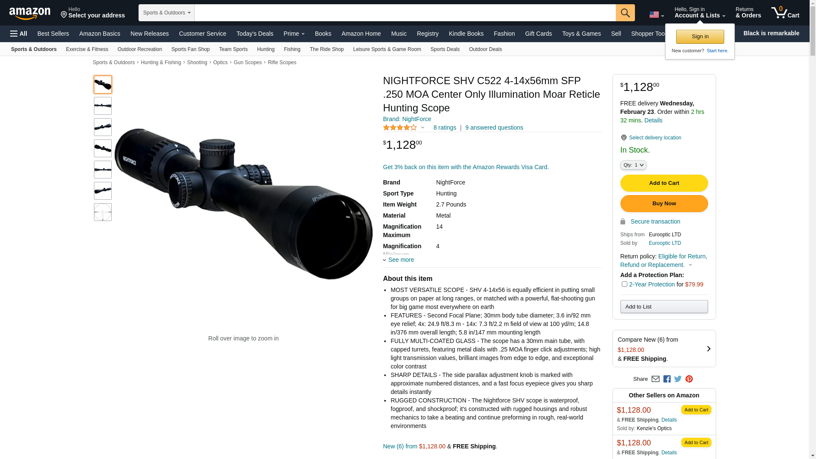Select the reticle crosshair thumbnail
The image size is (816, 459).
tap(103, 212)
